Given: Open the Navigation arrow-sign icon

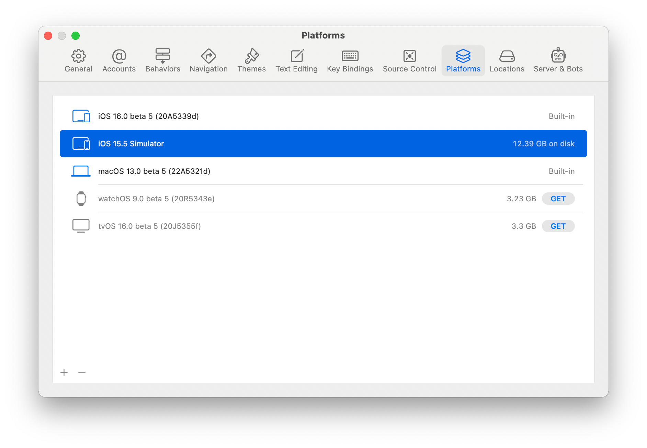Looking at the screenshot, I should click(209, 56).
